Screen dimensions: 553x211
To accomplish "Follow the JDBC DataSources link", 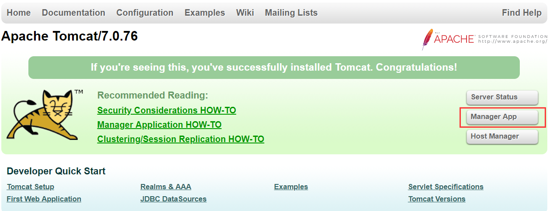I will point(173,199).
